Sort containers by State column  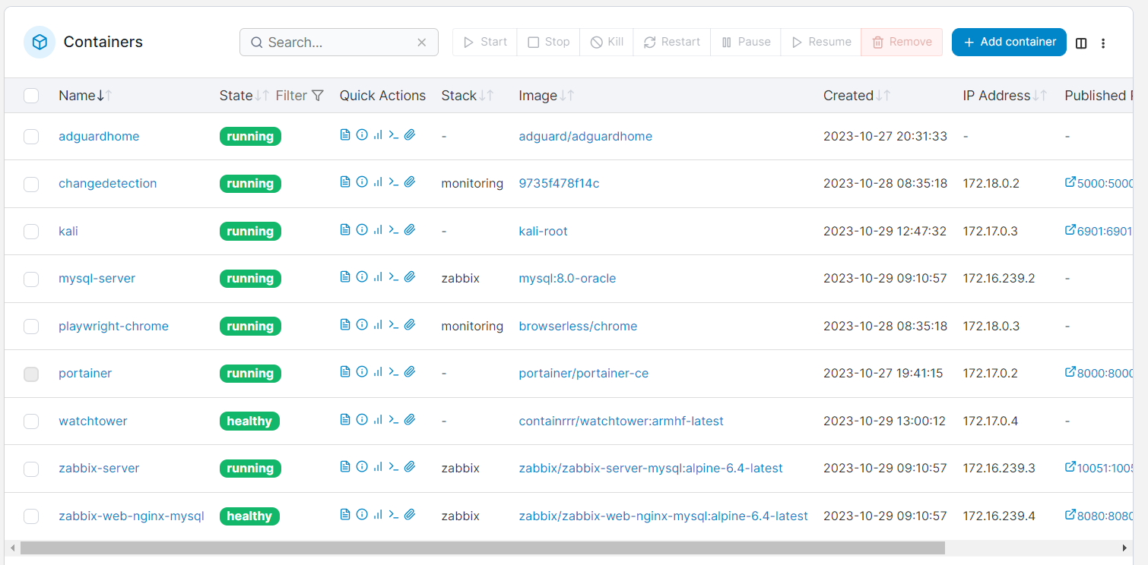245,96
